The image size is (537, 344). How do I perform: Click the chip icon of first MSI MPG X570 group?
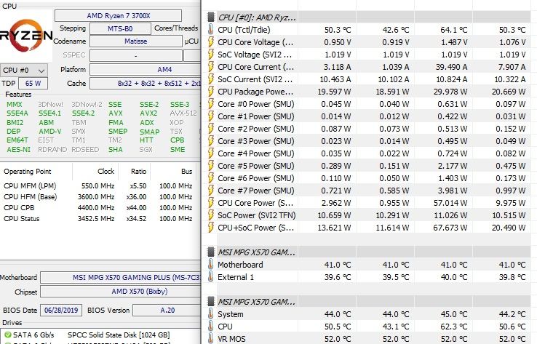point(211,252)
